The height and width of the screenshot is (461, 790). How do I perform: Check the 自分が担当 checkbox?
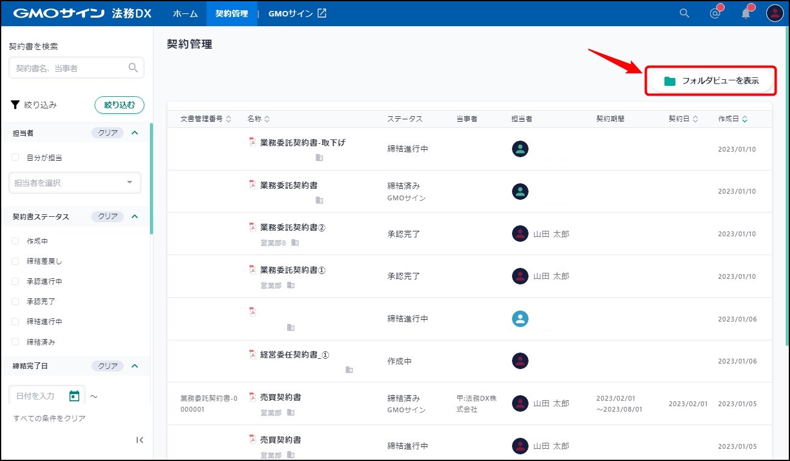pyautogui.click(x=16, y=157)
